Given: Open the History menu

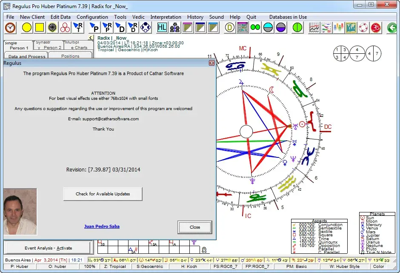Looking at the screenshot, I should point(195,17).
